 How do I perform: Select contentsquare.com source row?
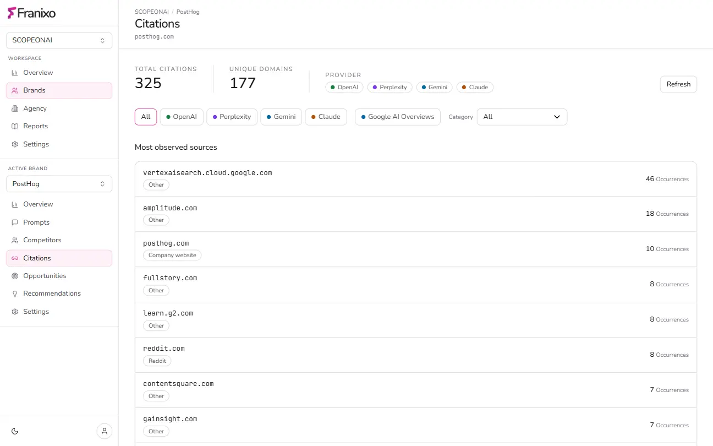click(x=415, y=390)
